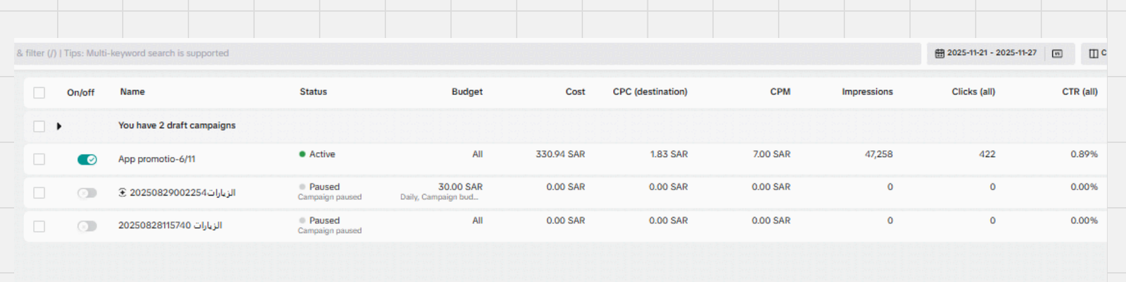The width and height of the screenshot is (1126, 282).
Task: Focus the search and filter input field
Action: (x=464, y=53)
